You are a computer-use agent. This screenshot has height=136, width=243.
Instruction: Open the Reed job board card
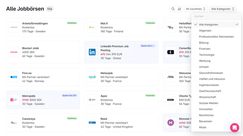[122, 123]
